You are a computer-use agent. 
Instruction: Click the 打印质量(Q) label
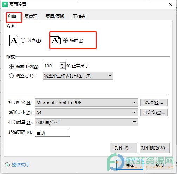pyautogui.click(x=20, y=122)
